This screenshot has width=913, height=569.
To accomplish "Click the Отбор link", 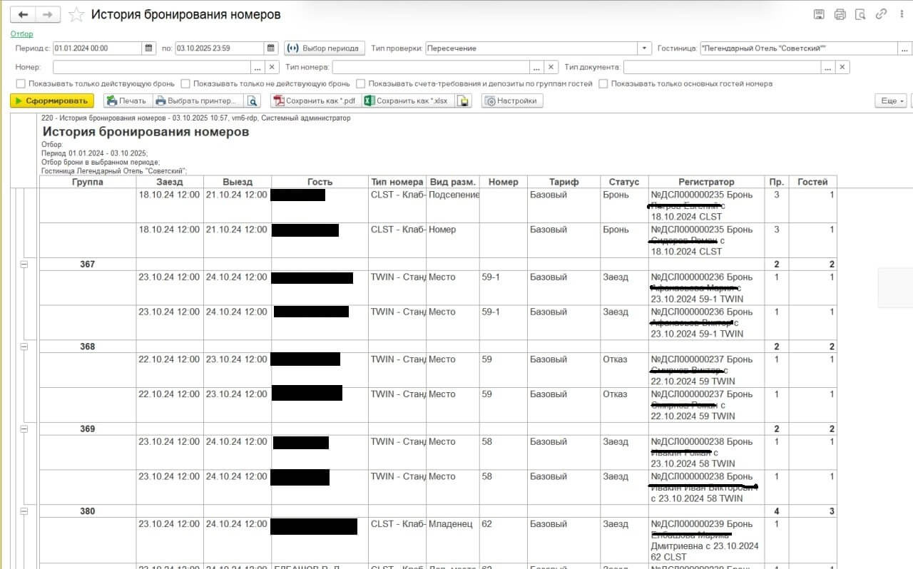I will click(x=21, y=34).
